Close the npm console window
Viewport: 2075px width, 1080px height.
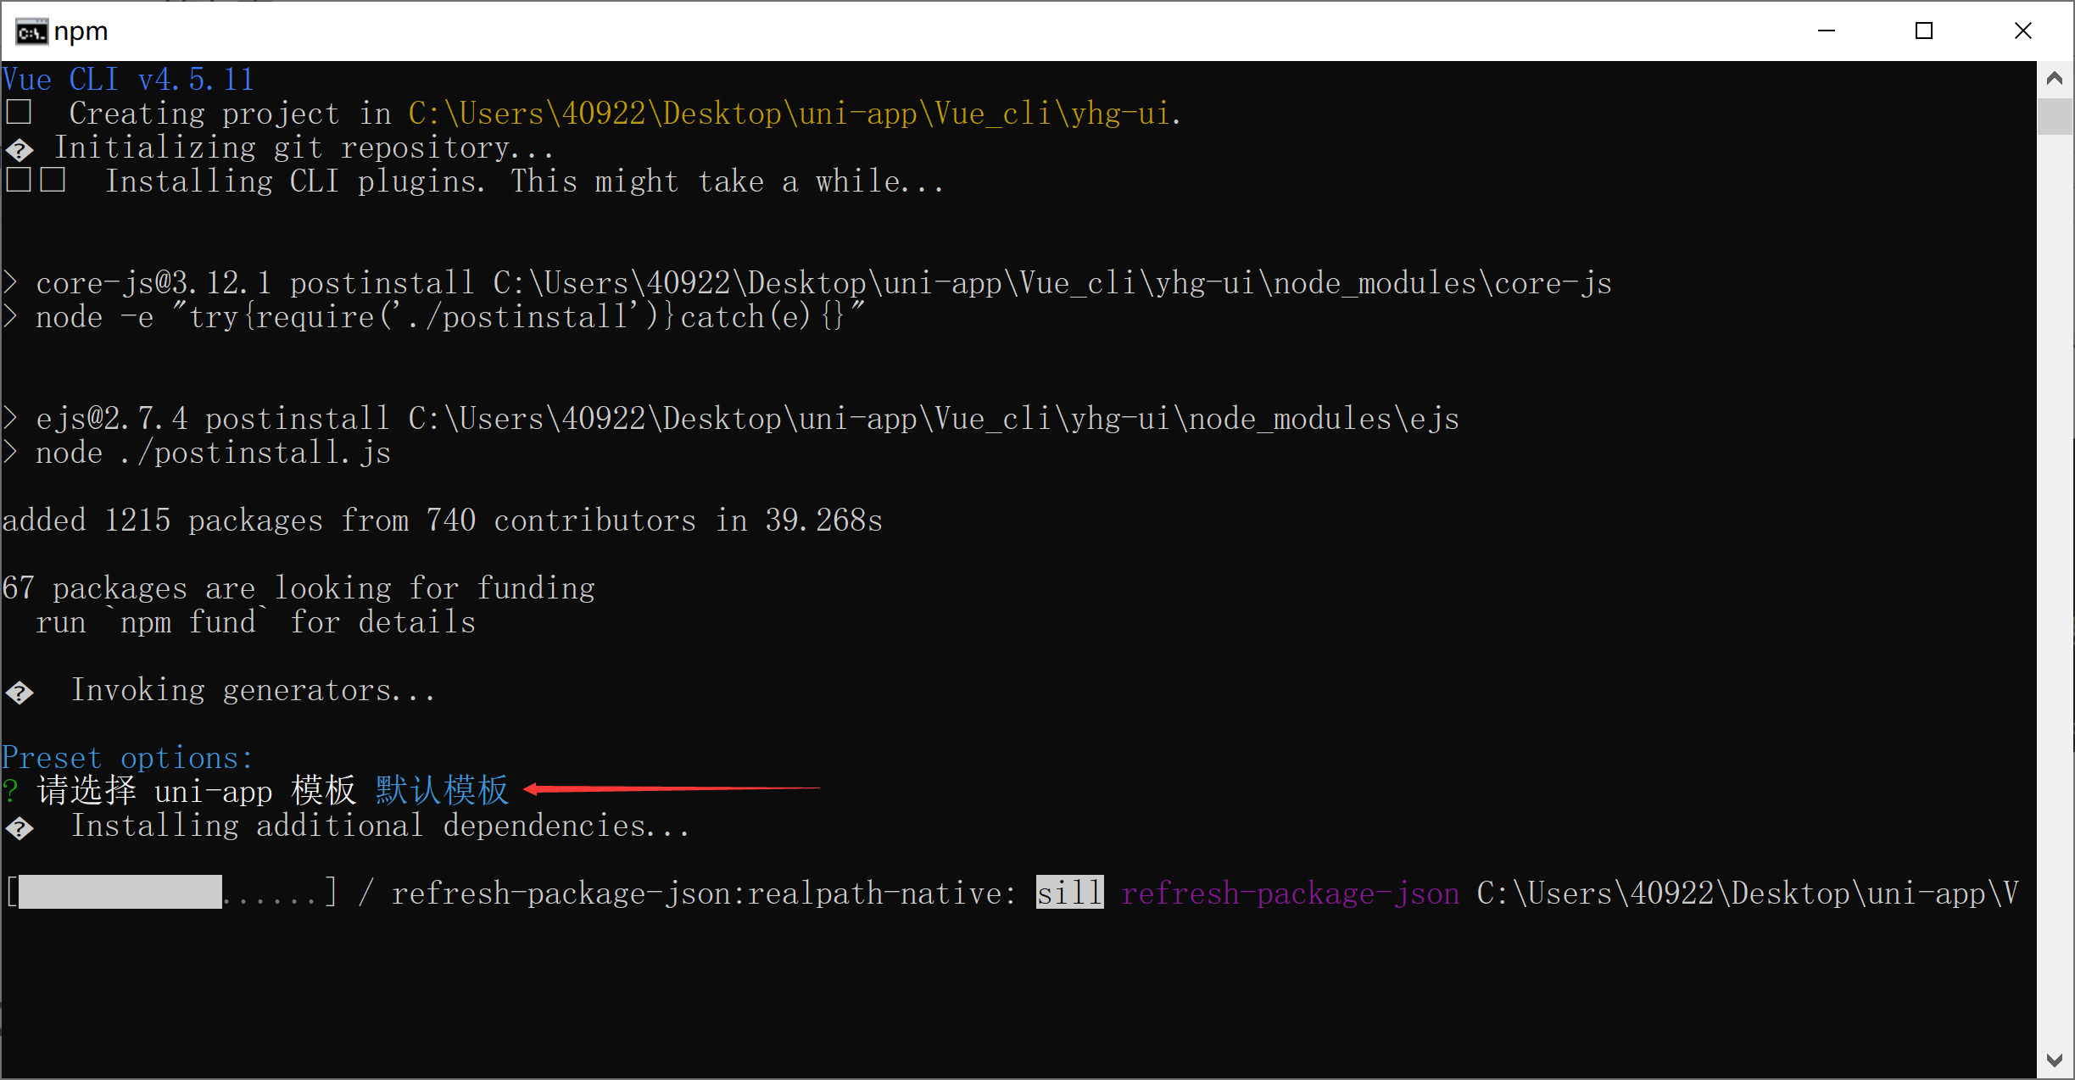pyautogui.click(x=2022, y=31)
